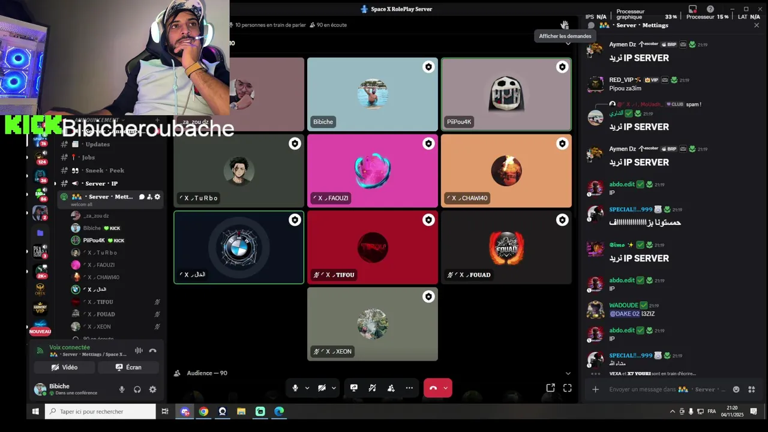
Task: Open Microsoft Edge from taskbar
Action: point(279,412)
